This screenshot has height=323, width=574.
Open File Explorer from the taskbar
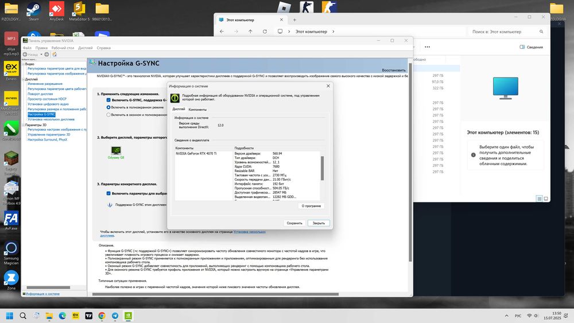(49, 316)
